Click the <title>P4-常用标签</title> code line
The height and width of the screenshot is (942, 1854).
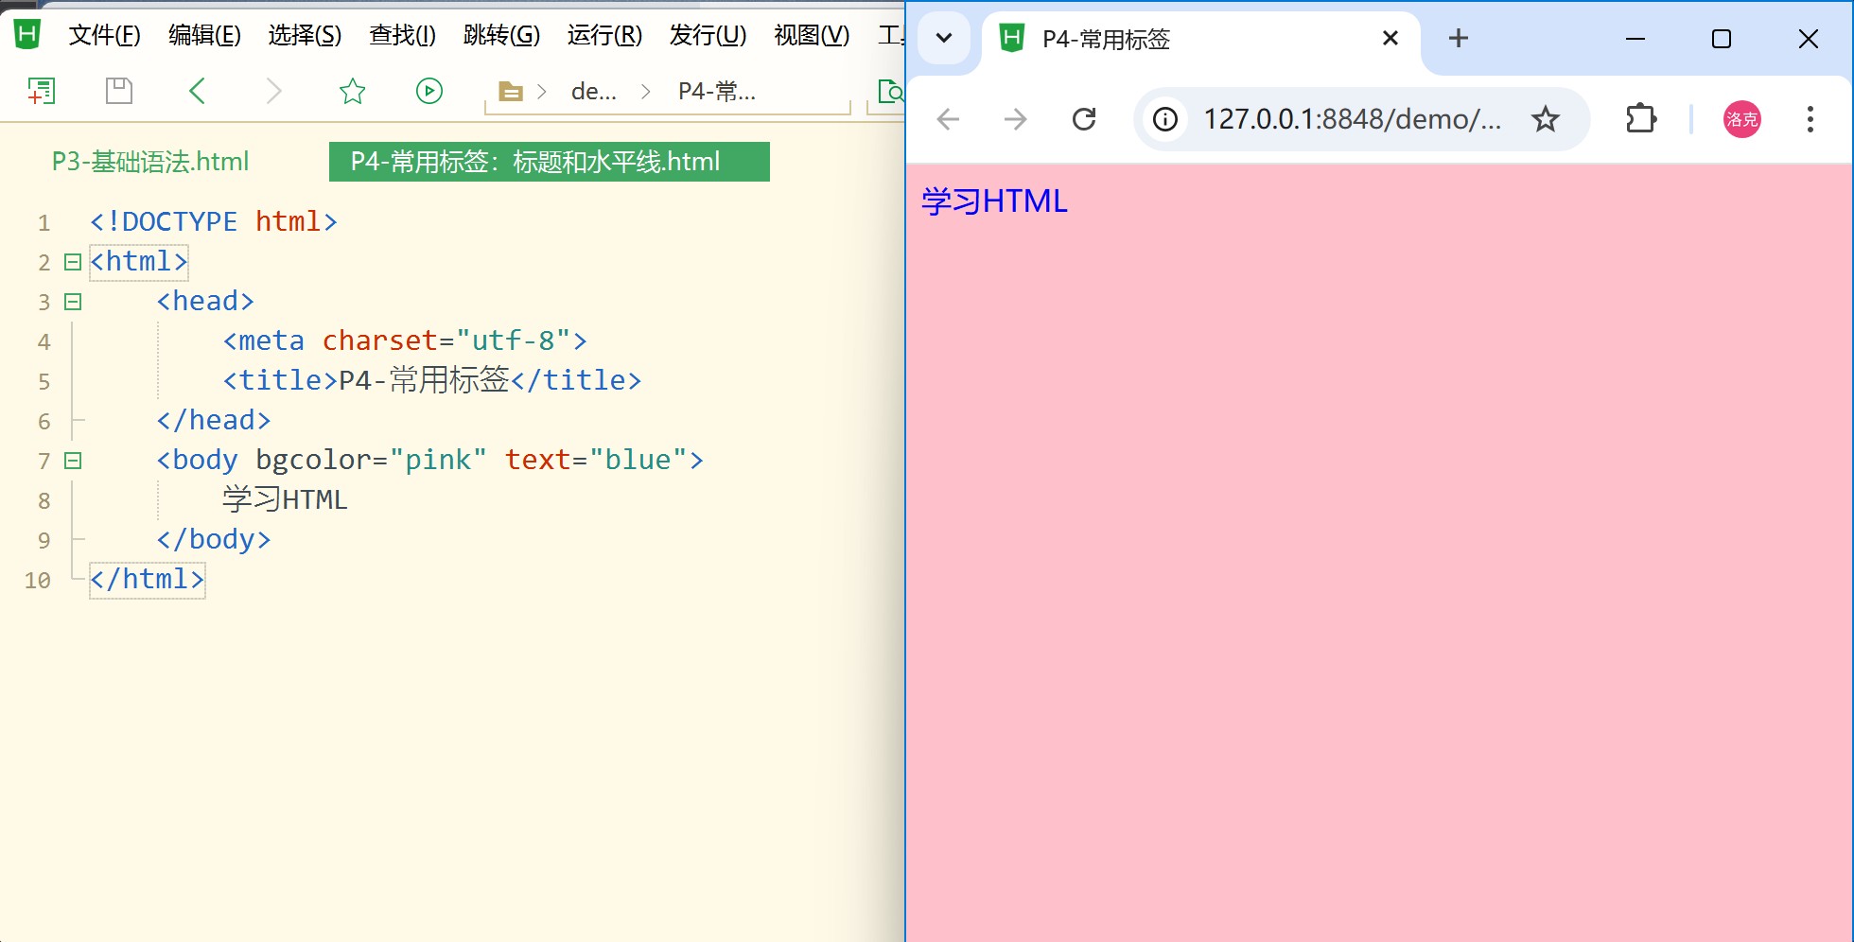pyautogui.click(x=432, y=380)
